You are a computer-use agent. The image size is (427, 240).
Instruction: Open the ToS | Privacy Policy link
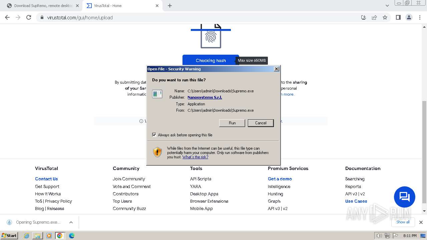(53, 201)
